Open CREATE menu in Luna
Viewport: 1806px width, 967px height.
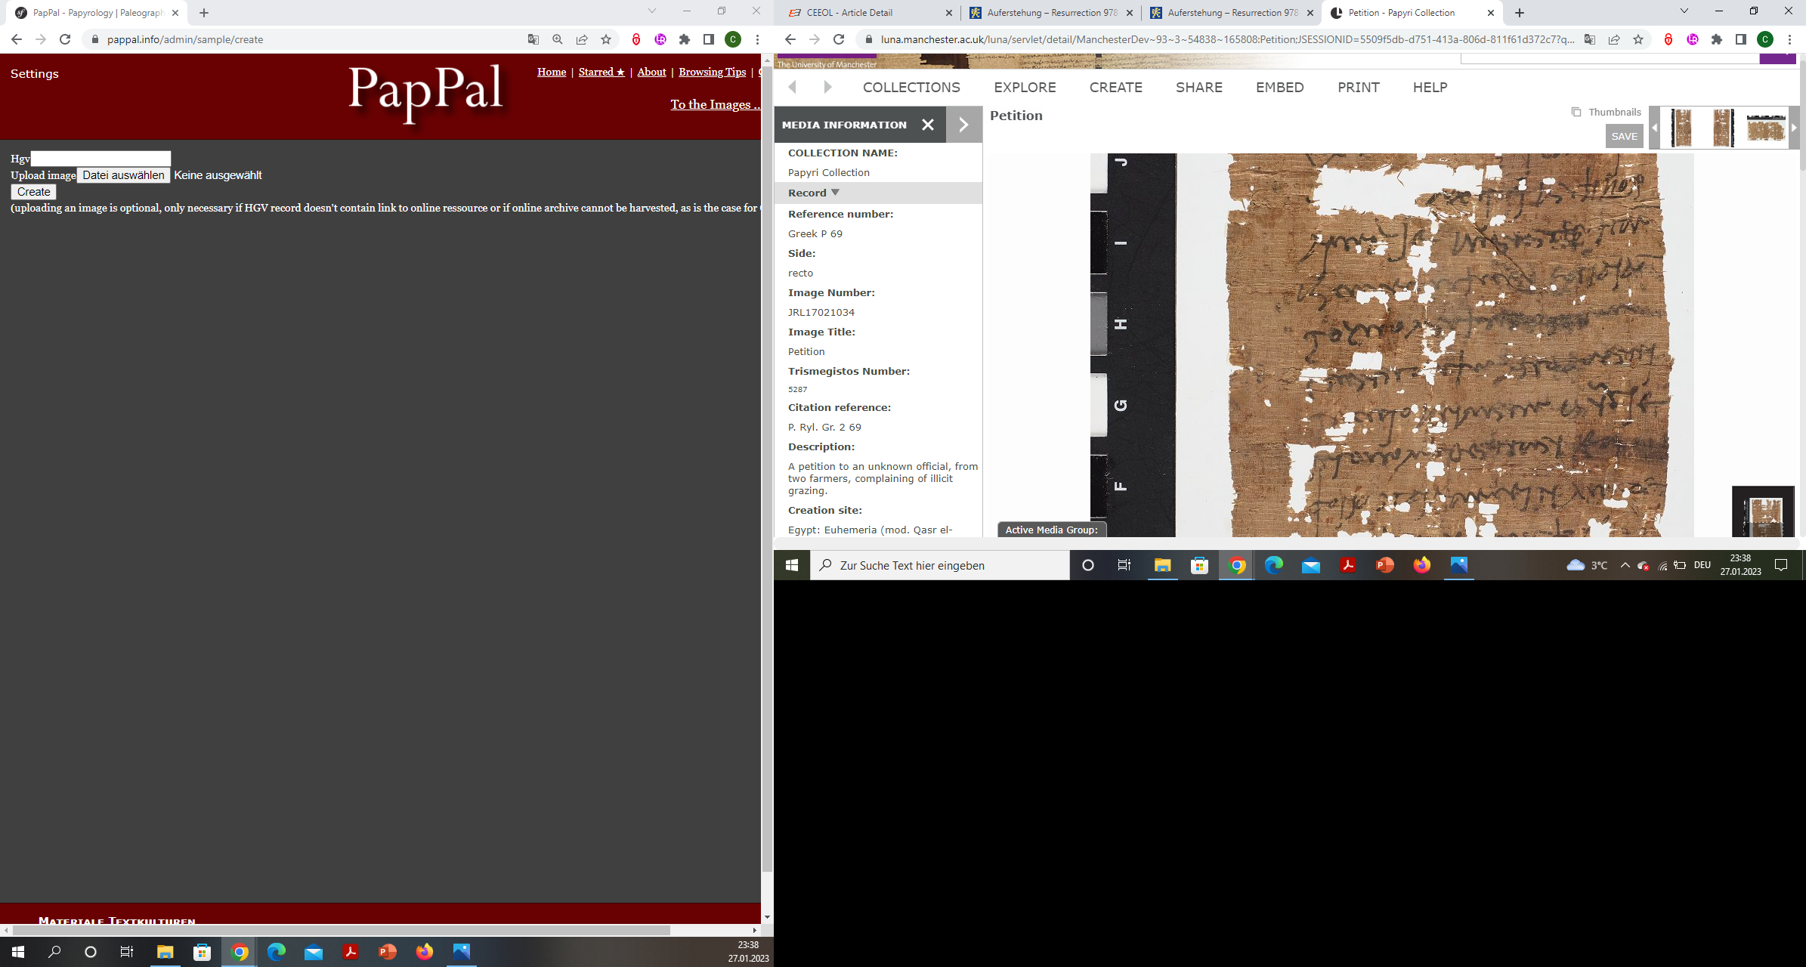click(x=1115, y=88)
